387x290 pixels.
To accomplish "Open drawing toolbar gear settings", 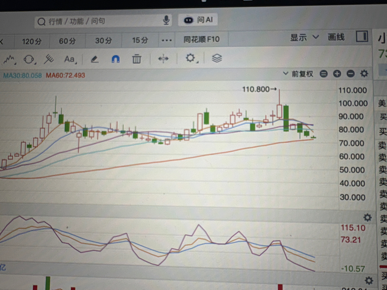I will (191, 58).
